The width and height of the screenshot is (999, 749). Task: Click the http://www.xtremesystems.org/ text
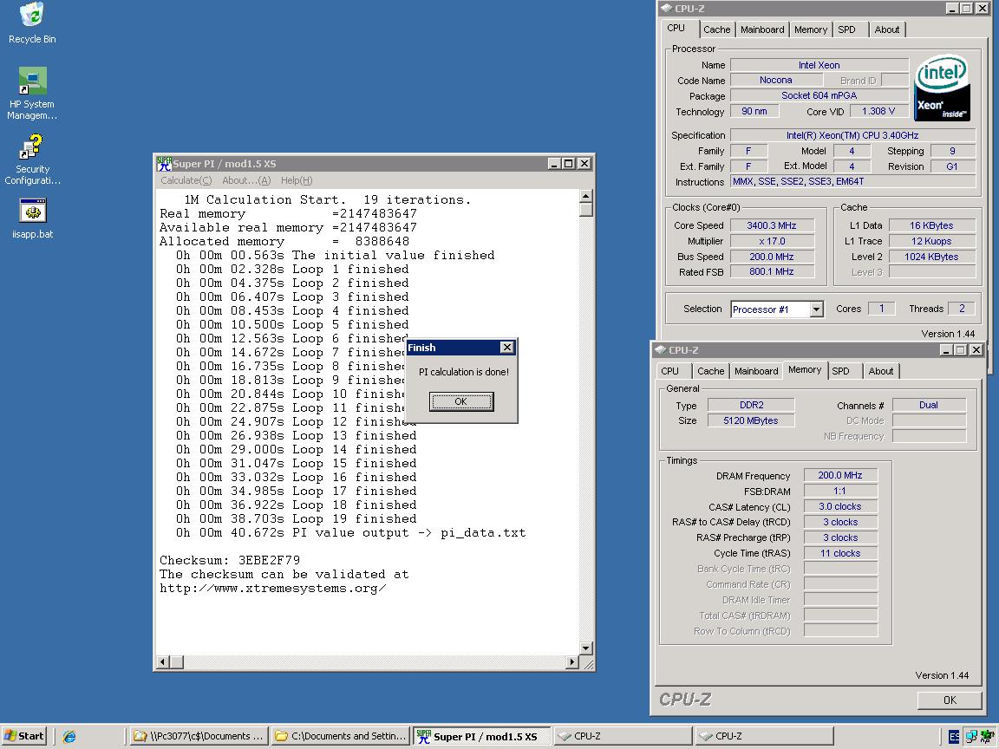click(272, 589)
